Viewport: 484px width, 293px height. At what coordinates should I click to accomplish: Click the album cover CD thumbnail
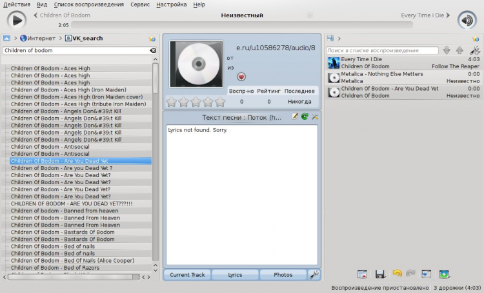tap(196, 64)
